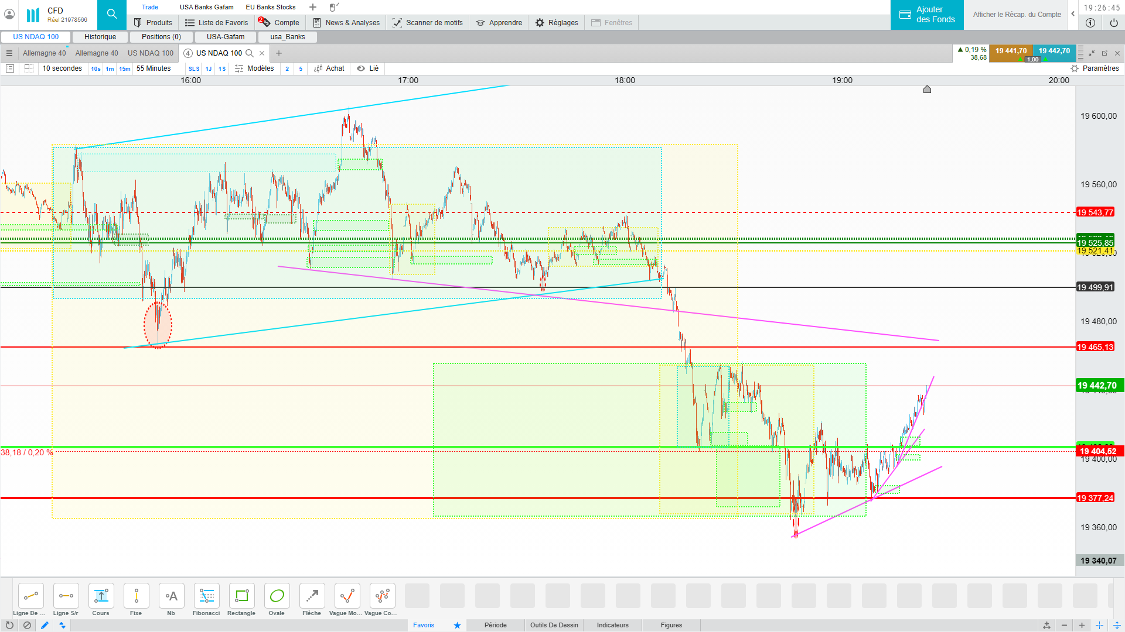This screenshot has height=632, width=1125.
Task: Open the 10 secondes timeframe dropdown
Action: pyautogui.click(x=62, y=68)
